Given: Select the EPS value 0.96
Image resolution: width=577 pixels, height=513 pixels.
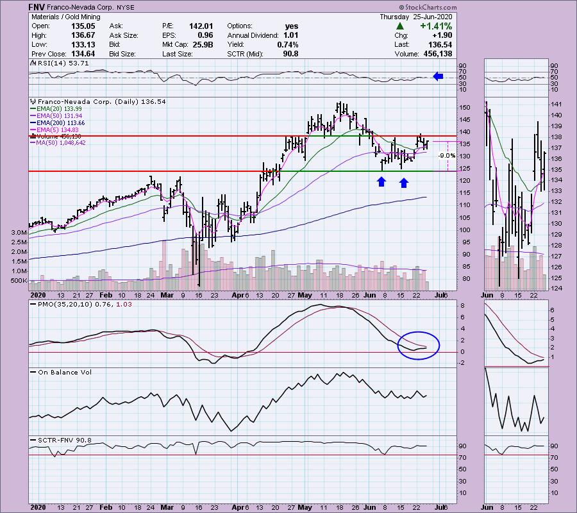Looking at the screenshot, I should coord(205,35).
